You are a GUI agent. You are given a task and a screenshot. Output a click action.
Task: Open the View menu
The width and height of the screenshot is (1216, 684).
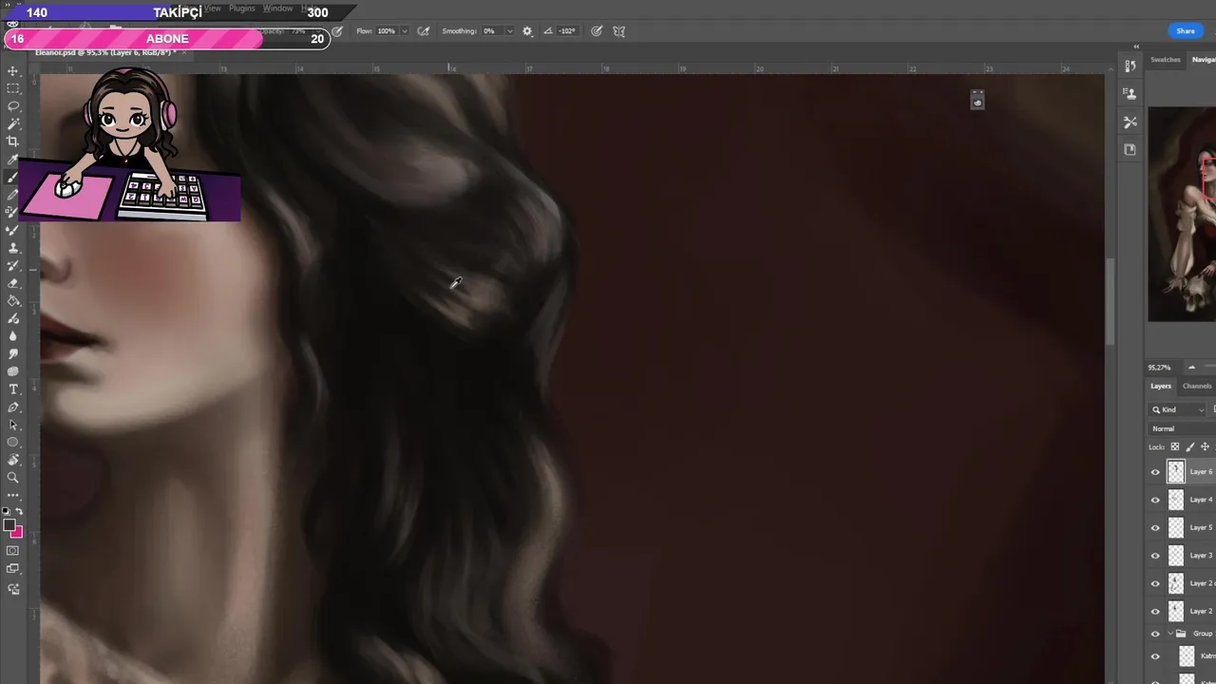(x=213, y=9)
